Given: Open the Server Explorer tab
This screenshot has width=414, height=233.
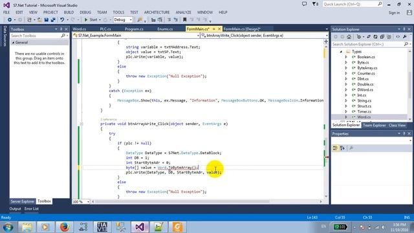Looking at the screenshot, I should pyautogui.click(x=23, y=201).
